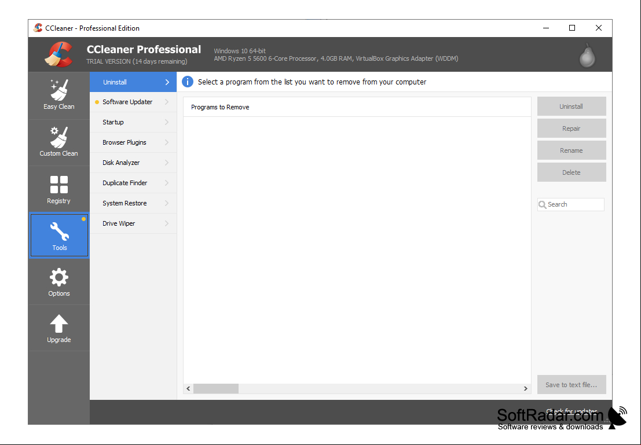Click the scroll left arrow
641x445 pixels.
pyautogui.click(x=188, y=389)
